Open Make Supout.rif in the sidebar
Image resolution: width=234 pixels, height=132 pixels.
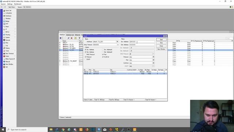click(10, 59)
